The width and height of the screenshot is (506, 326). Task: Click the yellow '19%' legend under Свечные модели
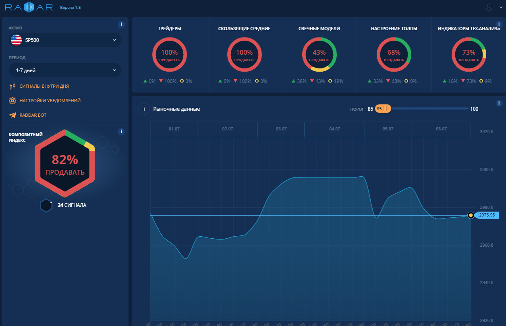click(x=336, y=81)
